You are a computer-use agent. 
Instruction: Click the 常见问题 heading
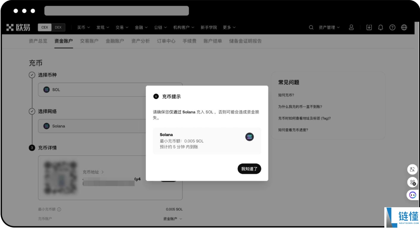click(x=289, y=82)
